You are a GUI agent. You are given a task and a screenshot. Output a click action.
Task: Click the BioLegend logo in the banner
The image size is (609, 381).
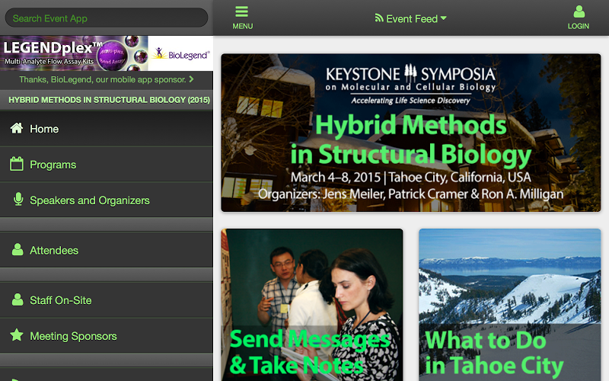point(180,53)
